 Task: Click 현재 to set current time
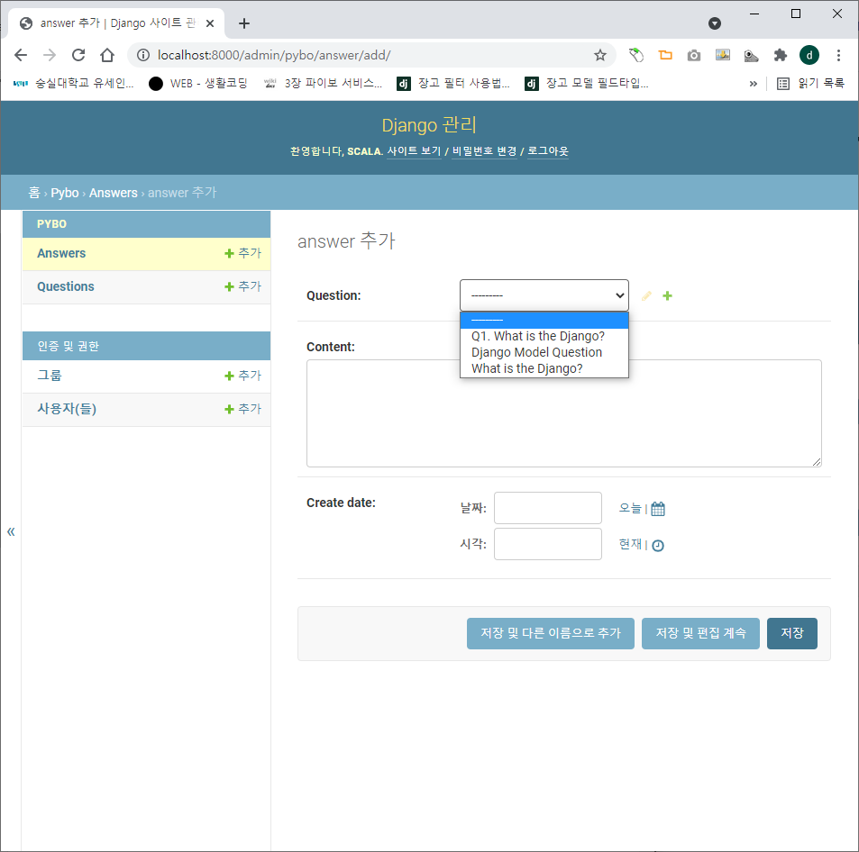[x=630, y=544]
